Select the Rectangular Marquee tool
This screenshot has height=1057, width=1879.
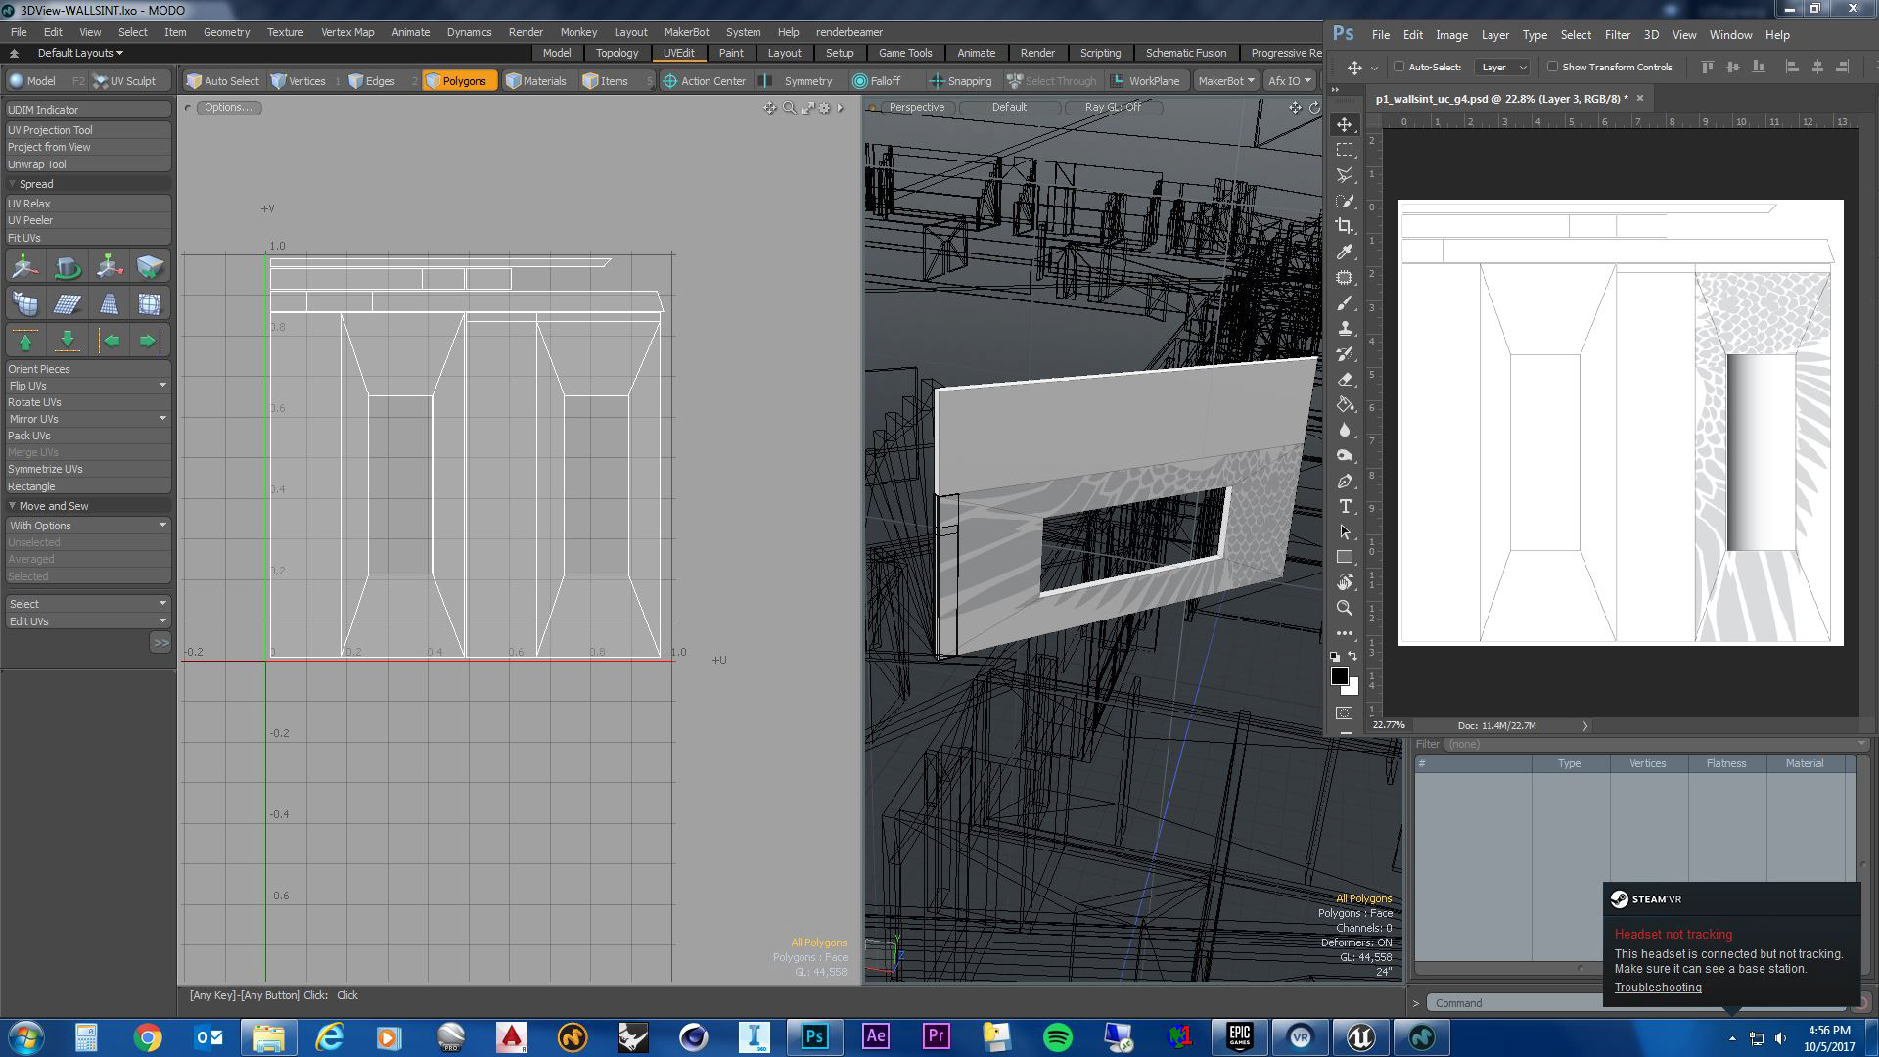pos(1345,150)
